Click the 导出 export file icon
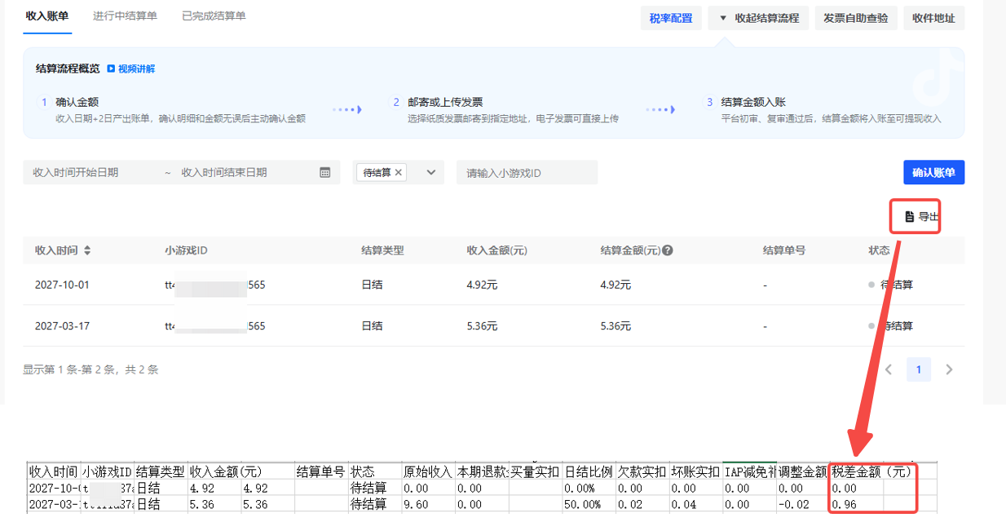1006x531 pixels. pyautogui.click(x=909, y=217)
